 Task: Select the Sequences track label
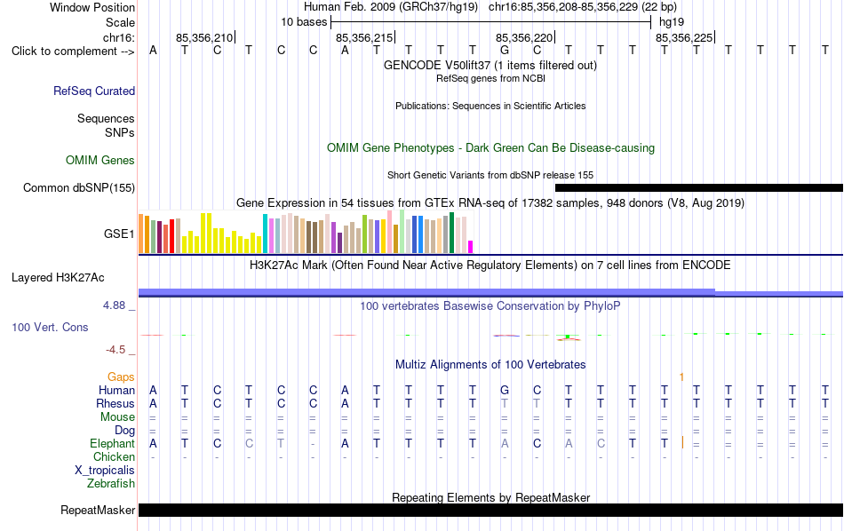[106, 118]
